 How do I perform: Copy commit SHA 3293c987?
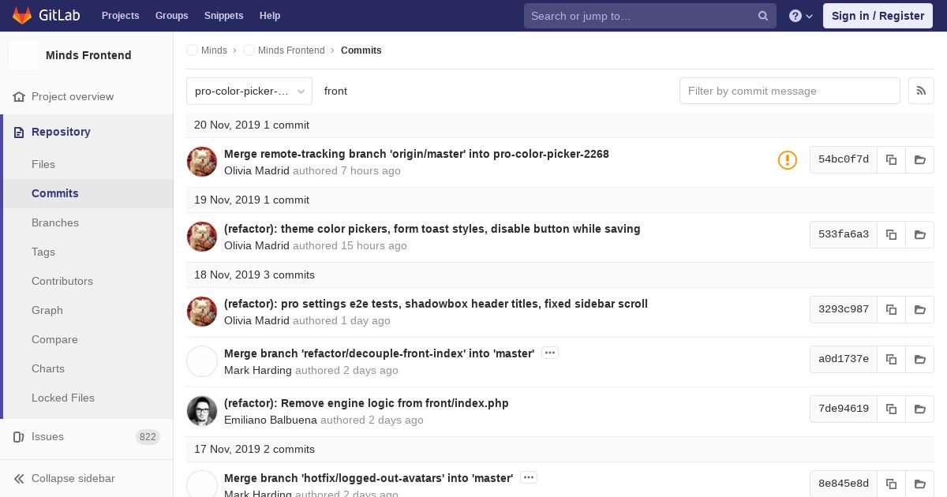pos(891,309)
